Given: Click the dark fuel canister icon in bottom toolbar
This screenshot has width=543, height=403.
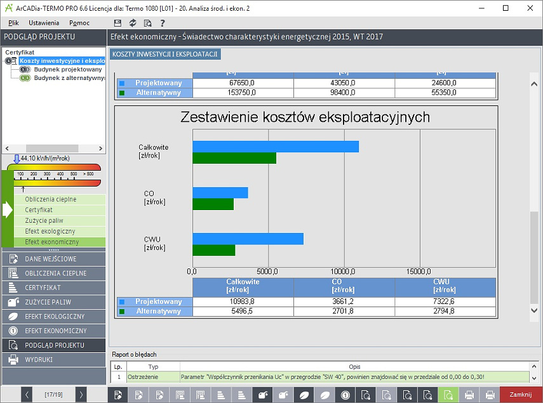Looking at the screenshot, I should pos(263,395).
